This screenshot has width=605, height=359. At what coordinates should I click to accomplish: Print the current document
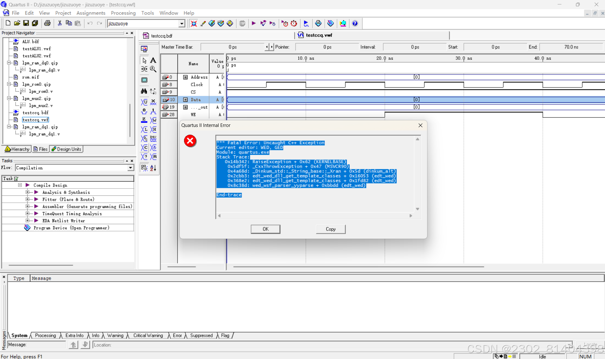pyautogui.click(x=47, y=23)
